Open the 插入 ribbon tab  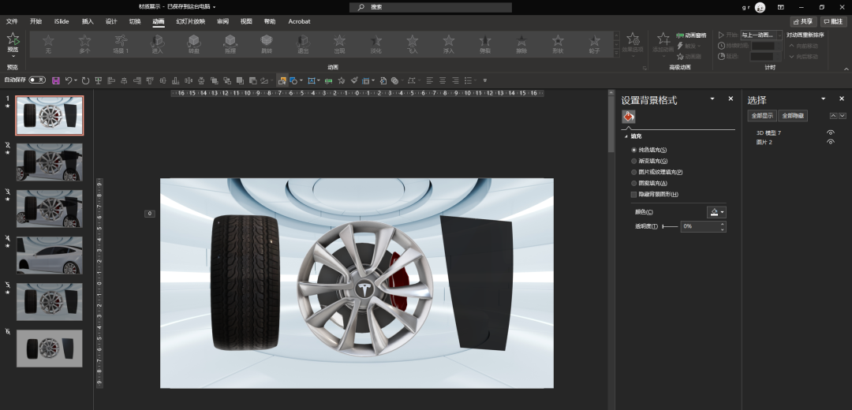coord(88,21)
